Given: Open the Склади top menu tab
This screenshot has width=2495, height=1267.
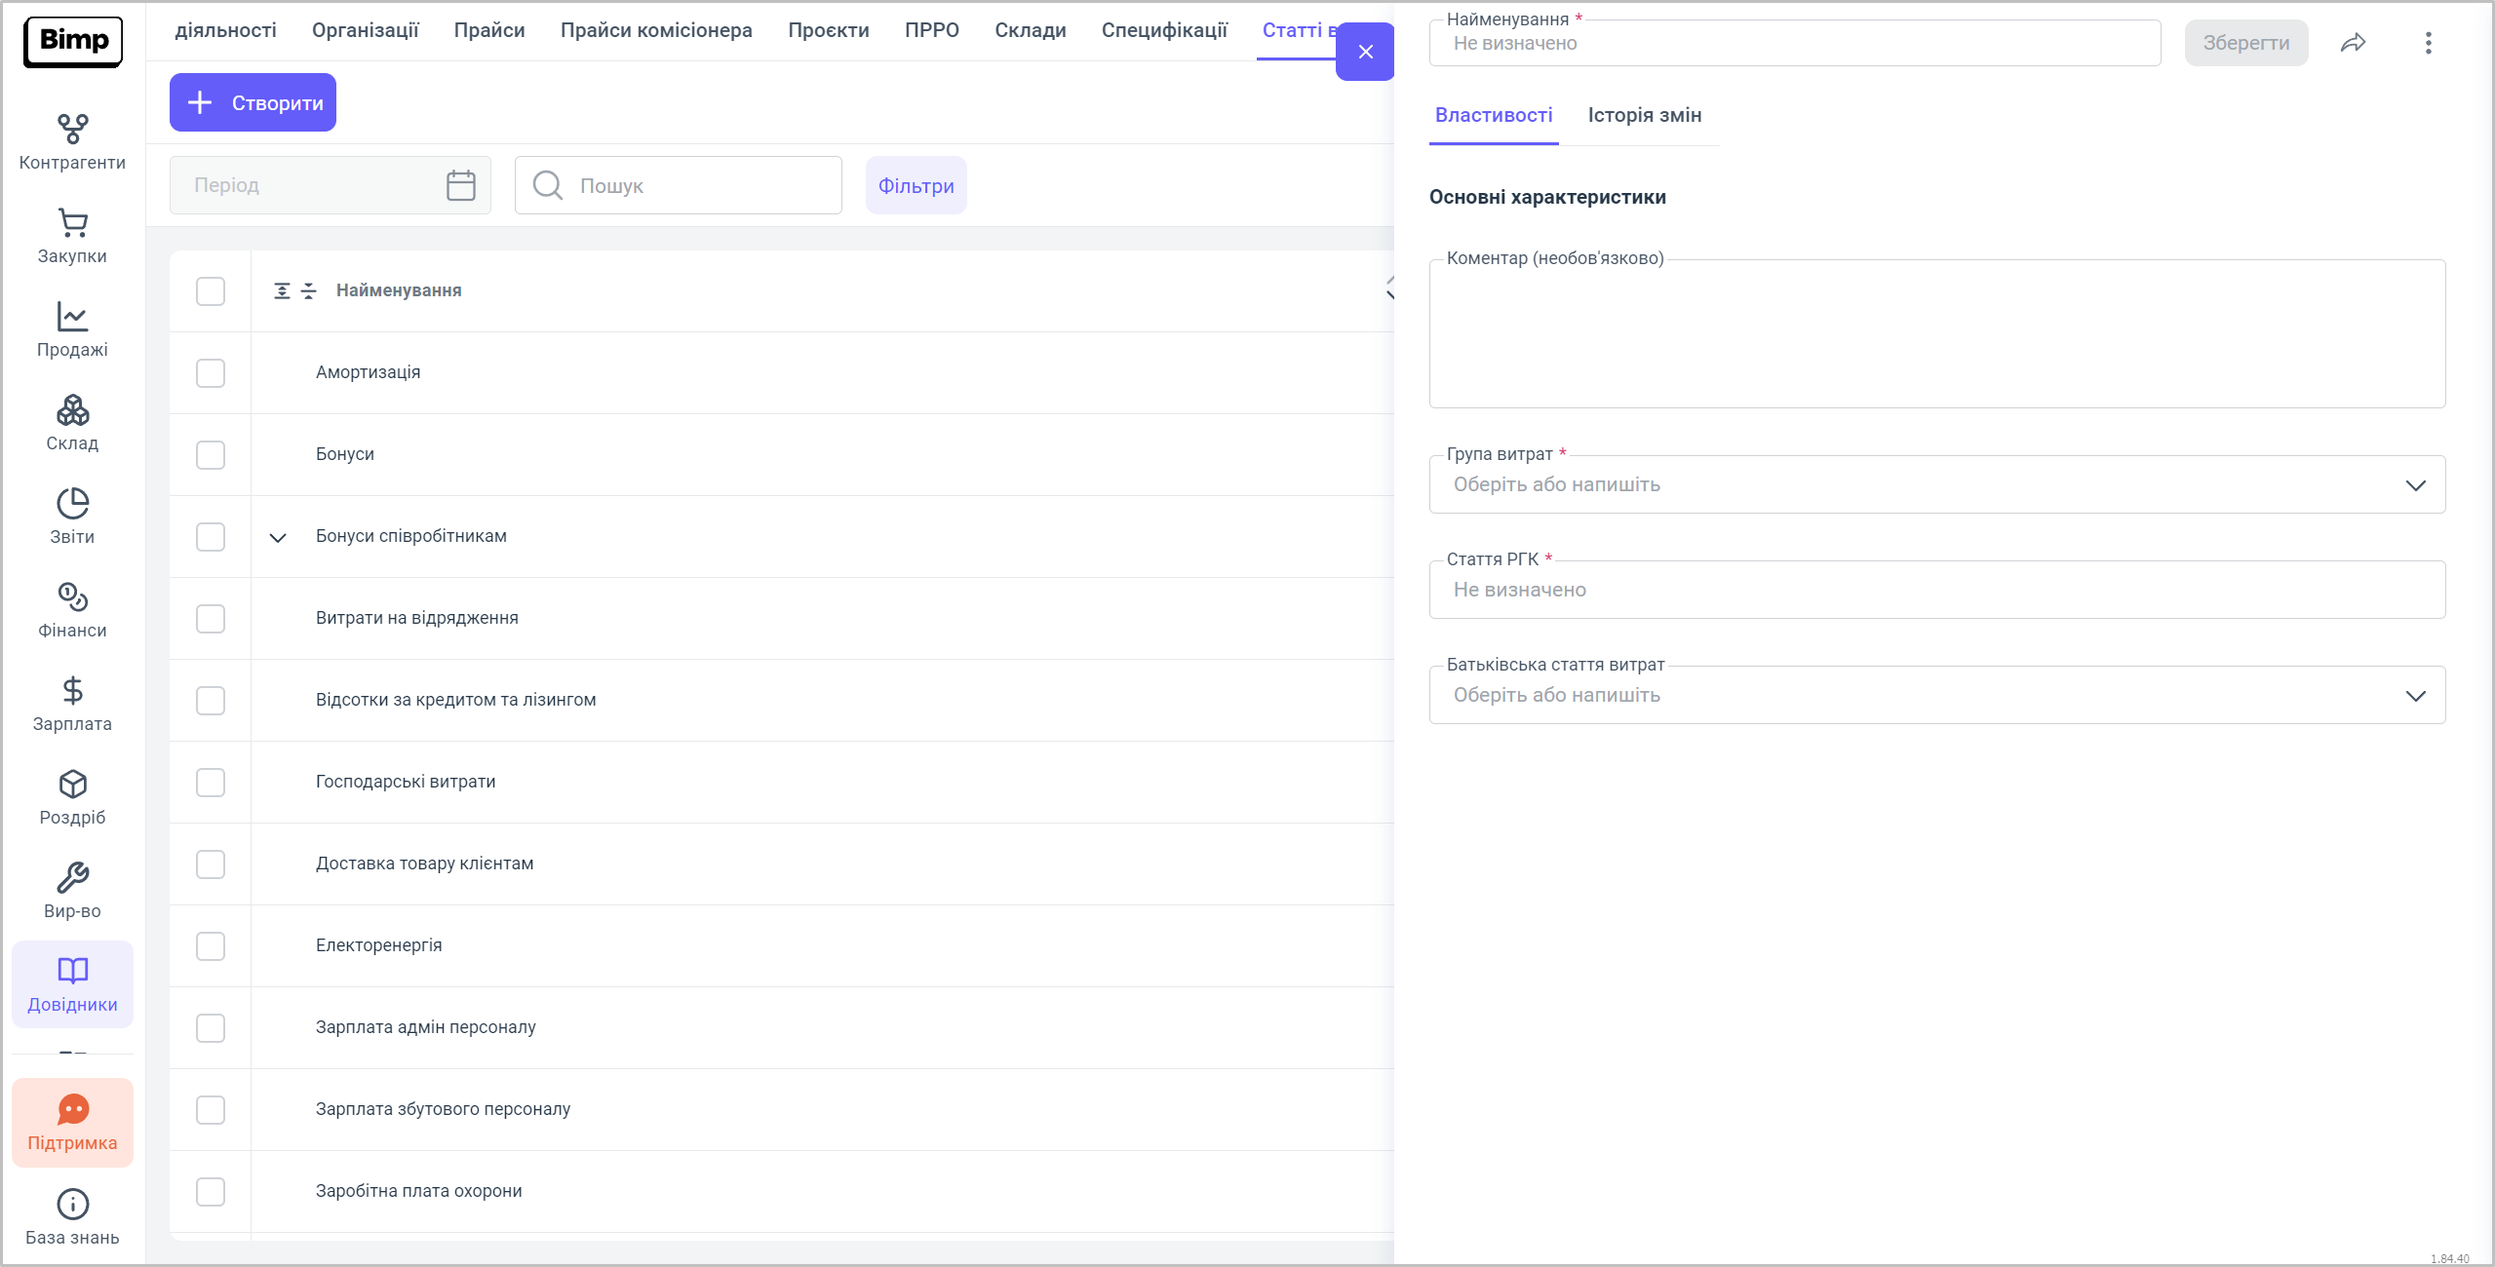Looking at the screenshot, I should click(x=1030, y=30).
